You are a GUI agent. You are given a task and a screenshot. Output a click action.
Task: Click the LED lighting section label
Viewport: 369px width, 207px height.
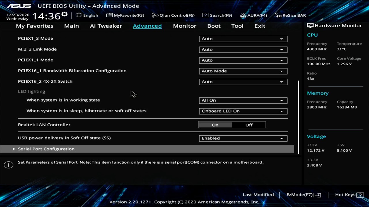31,91
